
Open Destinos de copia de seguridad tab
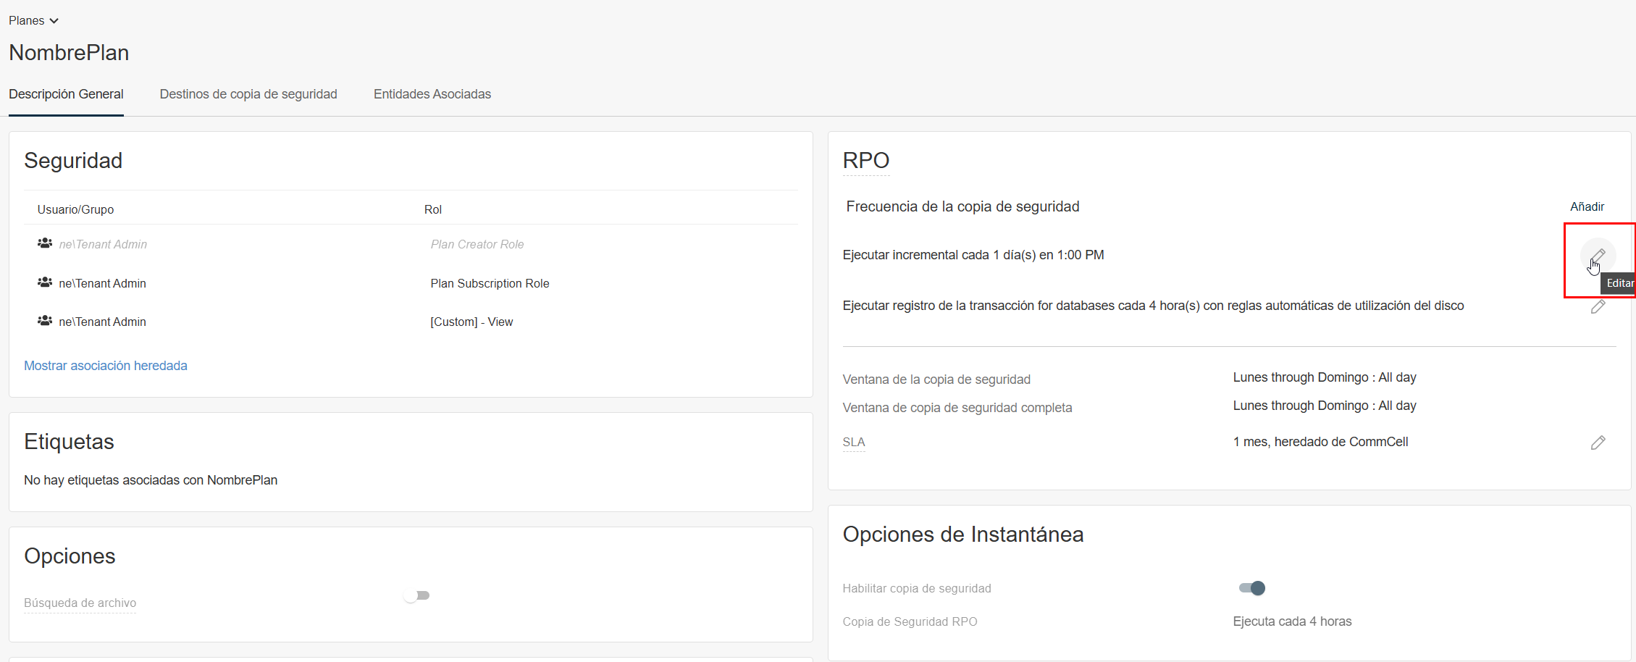click(248, 94)
